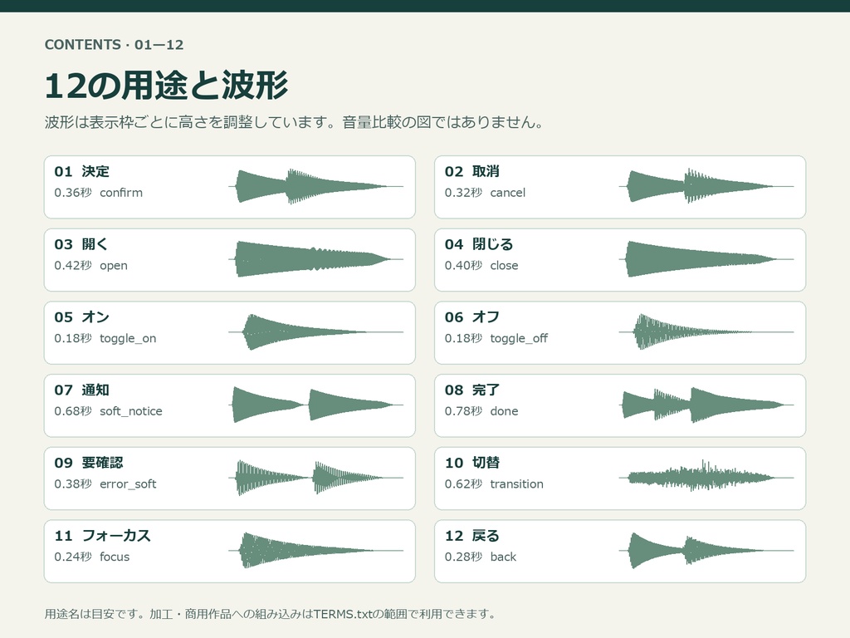Click the "0.32秒 cancel" caption
The image size is (850, 638).
pyautogui.click(x=485, y=193)
